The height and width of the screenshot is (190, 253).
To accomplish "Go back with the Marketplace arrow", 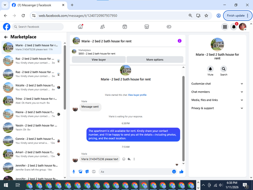I will [x=6, y=37].
